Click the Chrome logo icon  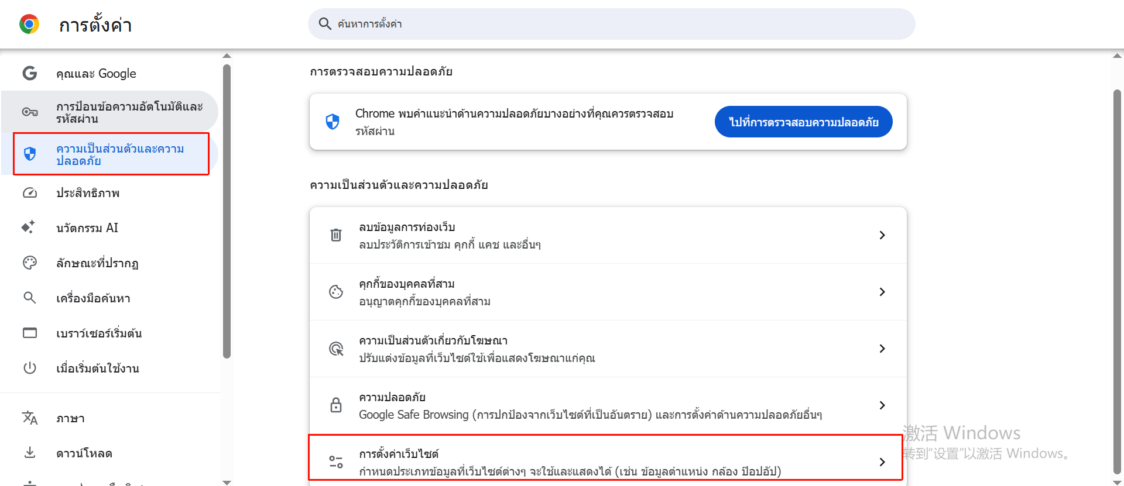29,24
